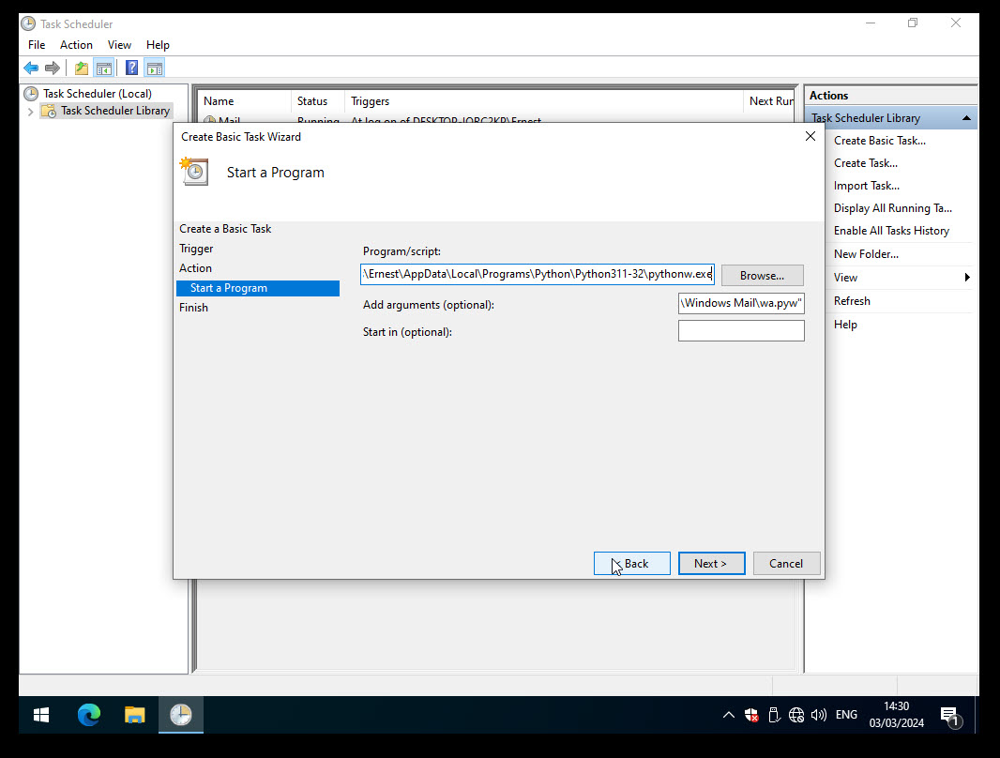
Task: Expand the View submenu arrow in Actions
Action: [x=966, y=278]
